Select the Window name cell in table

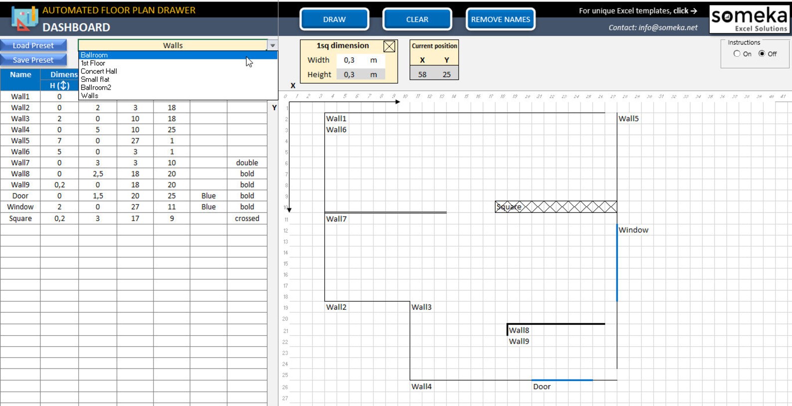pos(20,206)
